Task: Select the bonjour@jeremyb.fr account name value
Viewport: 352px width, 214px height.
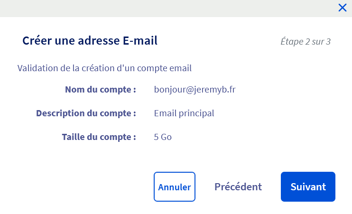Action: 195,89
